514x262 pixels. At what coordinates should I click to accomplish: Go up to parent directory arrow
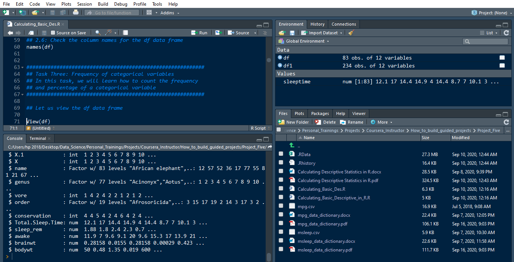click(292, 146)
